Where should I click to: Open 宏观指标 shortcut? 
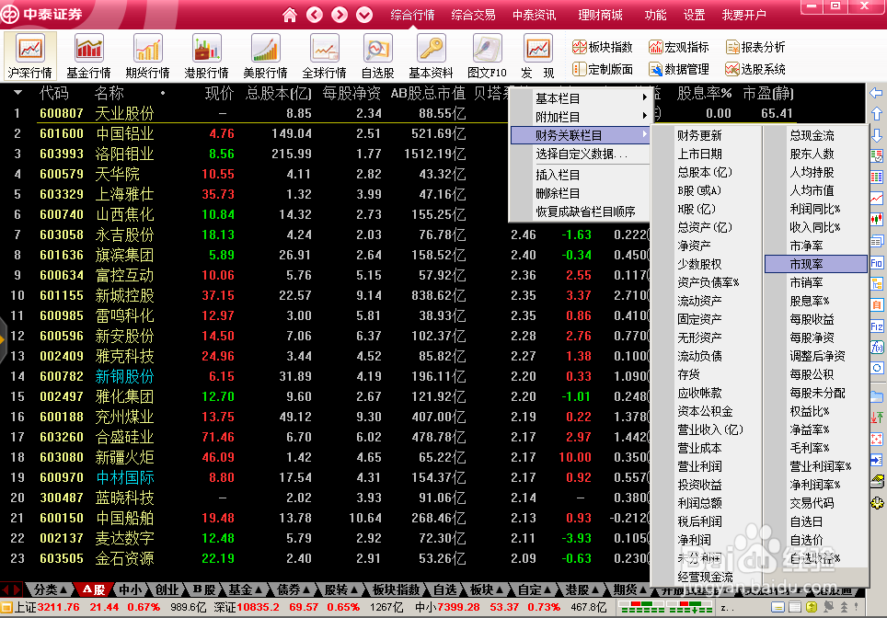tap(678, 47)
